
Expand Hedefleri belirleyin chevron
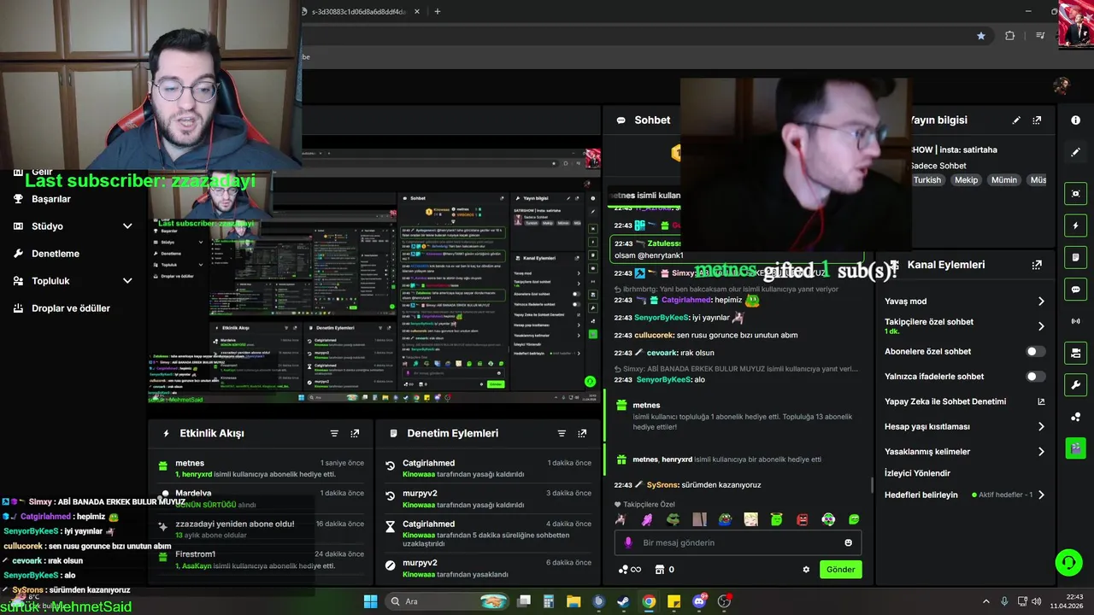click(1041, 495)
